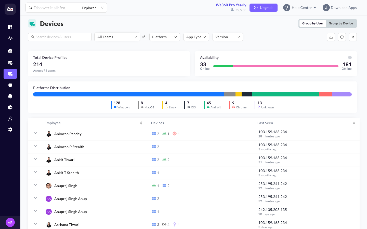Click the pink Offline segment of availability bar
The height and width of the screenshot is (229, 367).
(x=286, y=66)
